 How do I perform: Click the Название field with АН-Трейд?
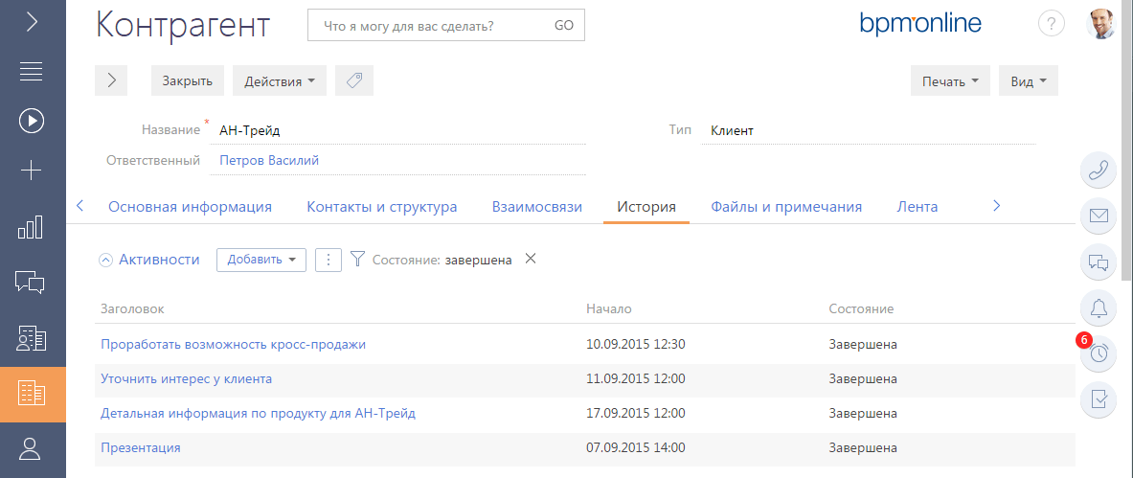coord(397,131)
